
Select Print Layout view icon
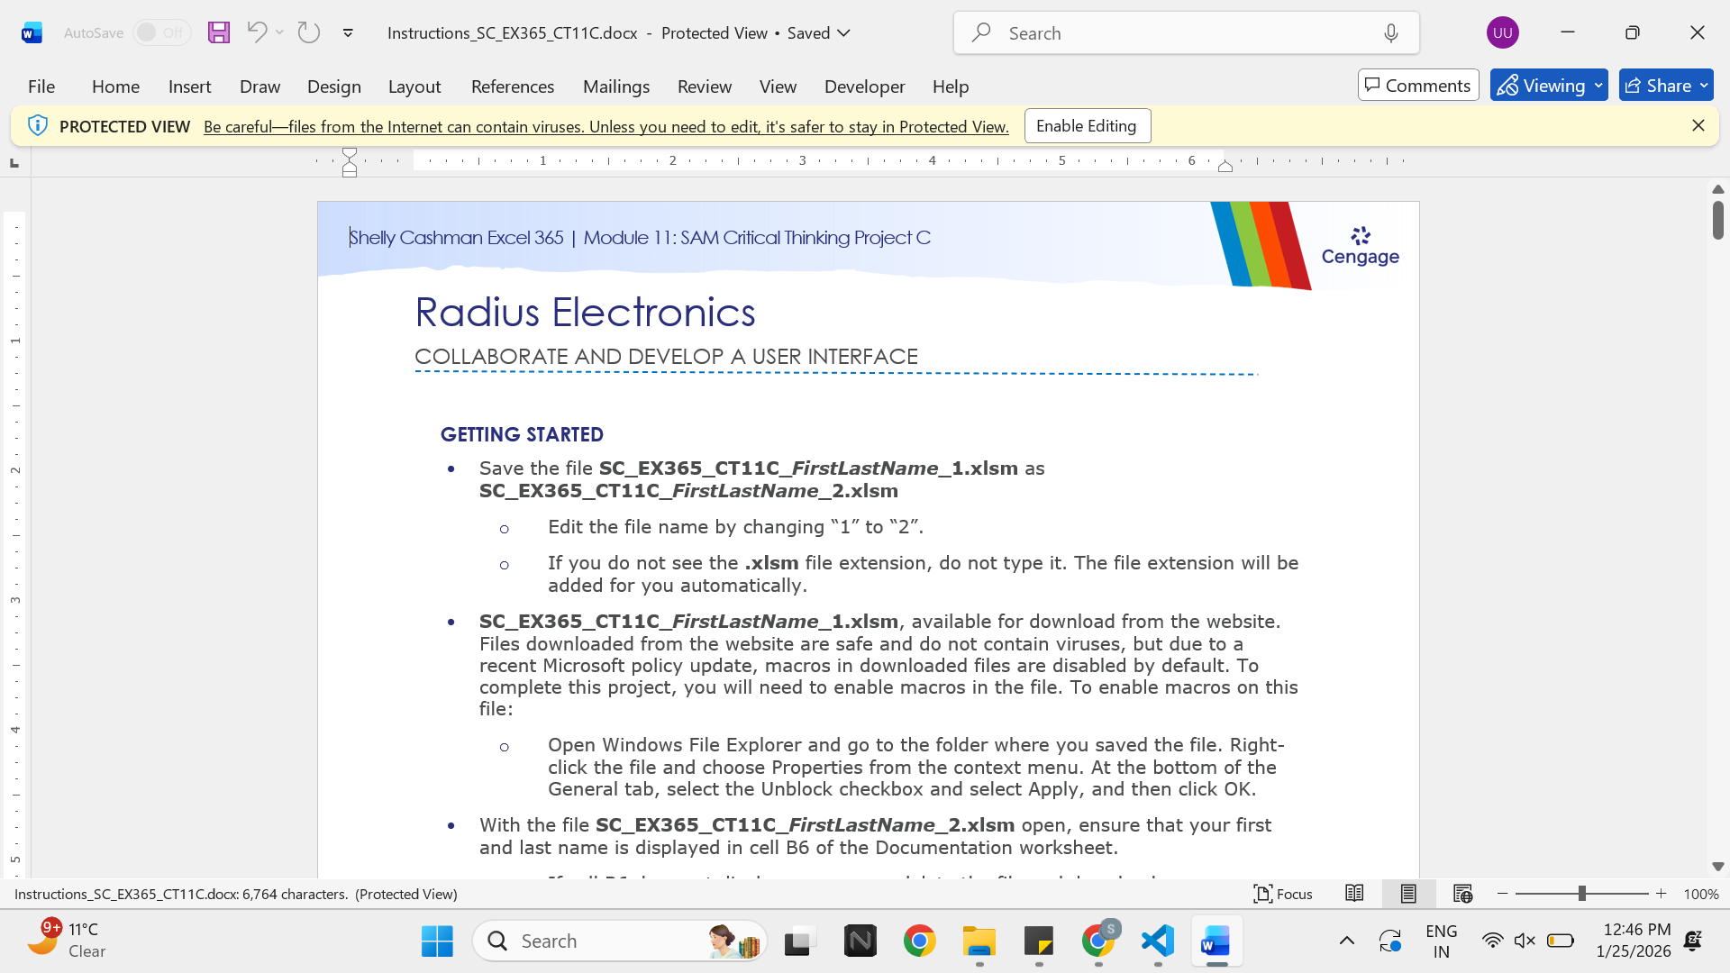point(1407,894)
